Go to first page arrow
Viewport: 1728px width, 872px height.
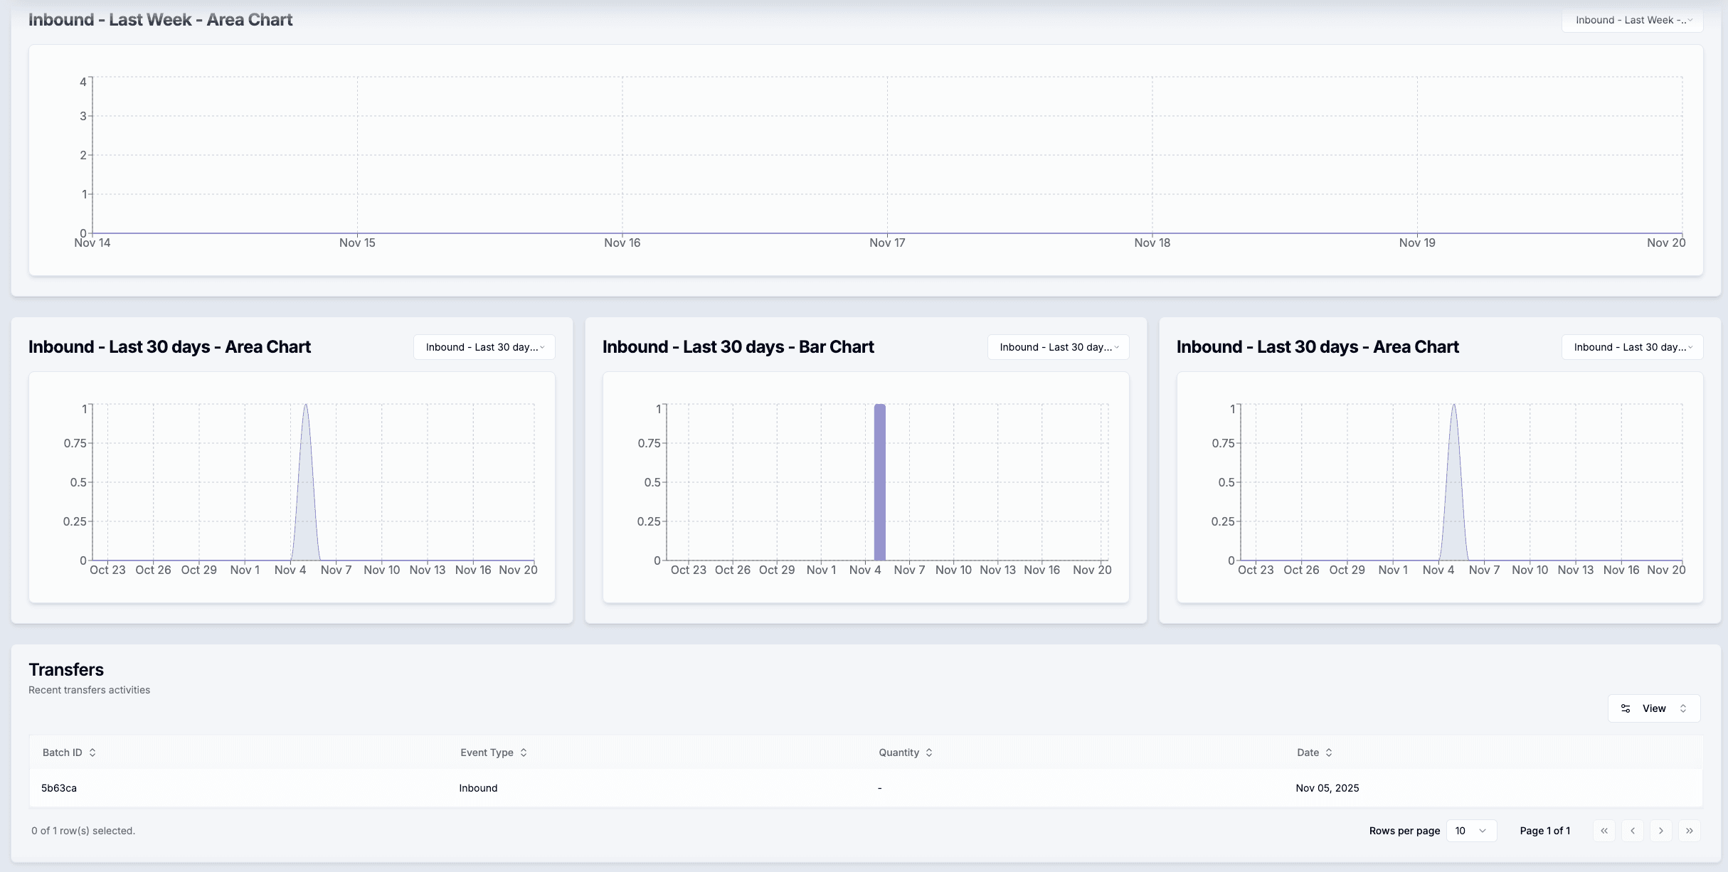point(1604,831)
